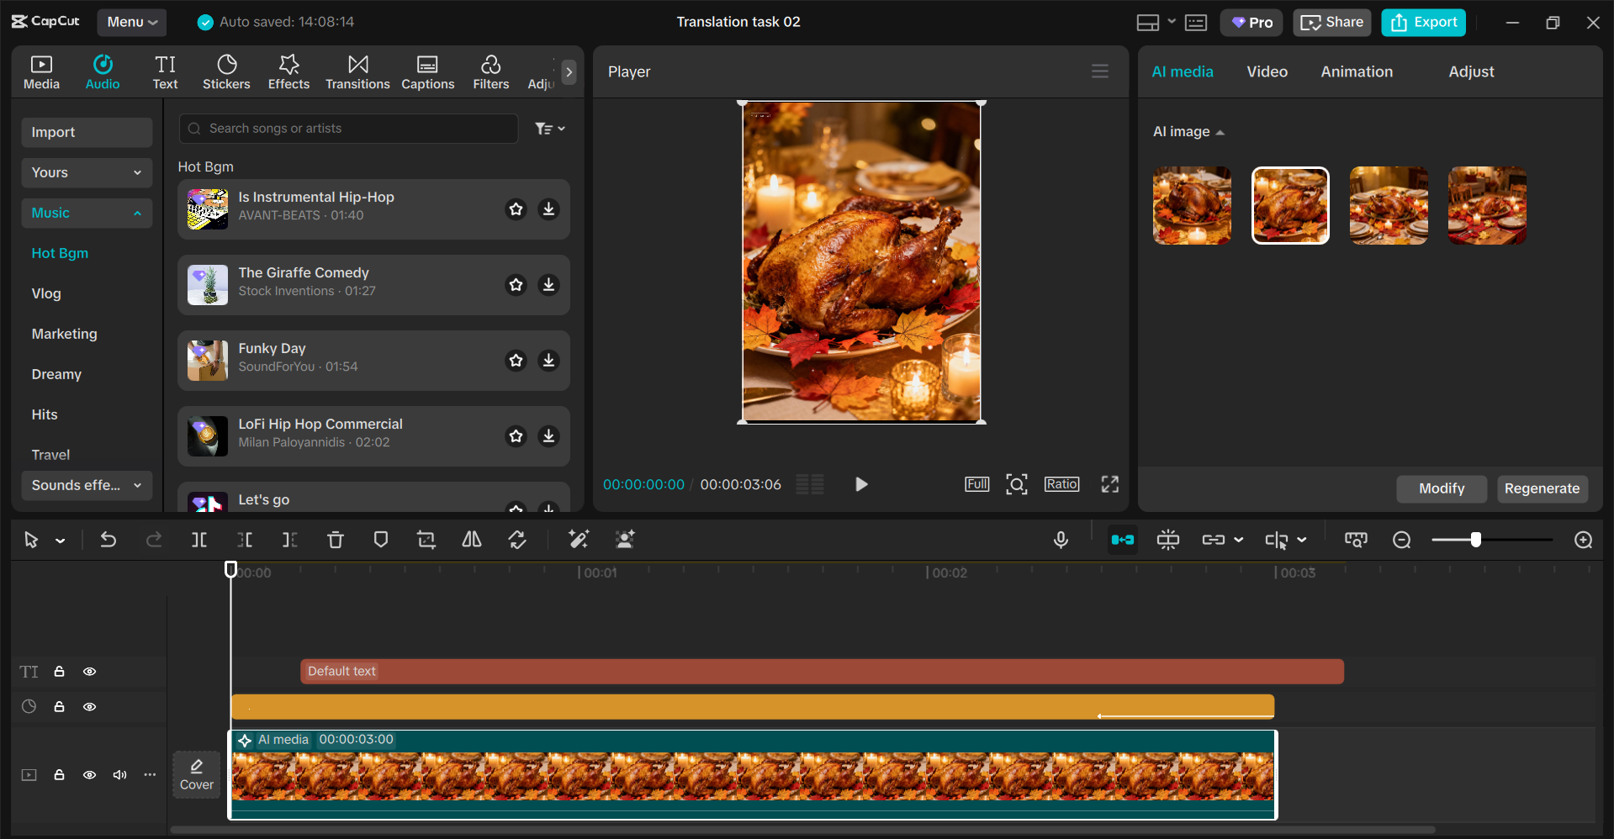Start recording a voiceover
The image size is (1614, 839).
(1061, 540)
